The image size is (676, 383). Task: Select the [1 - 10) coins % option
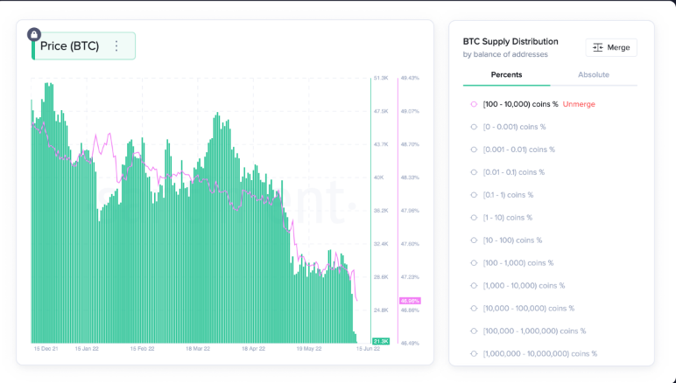[507, 218]
